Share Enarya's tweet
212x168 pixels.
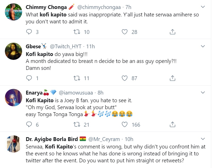tap(173, 125)
